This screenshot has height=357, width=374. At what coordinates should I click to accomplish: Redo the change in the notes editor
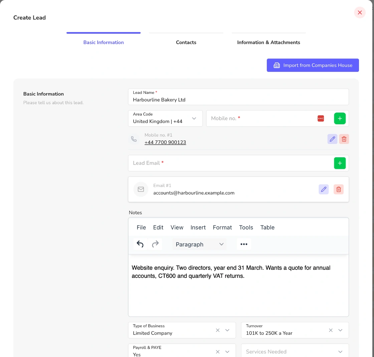(x=155, y=244)
